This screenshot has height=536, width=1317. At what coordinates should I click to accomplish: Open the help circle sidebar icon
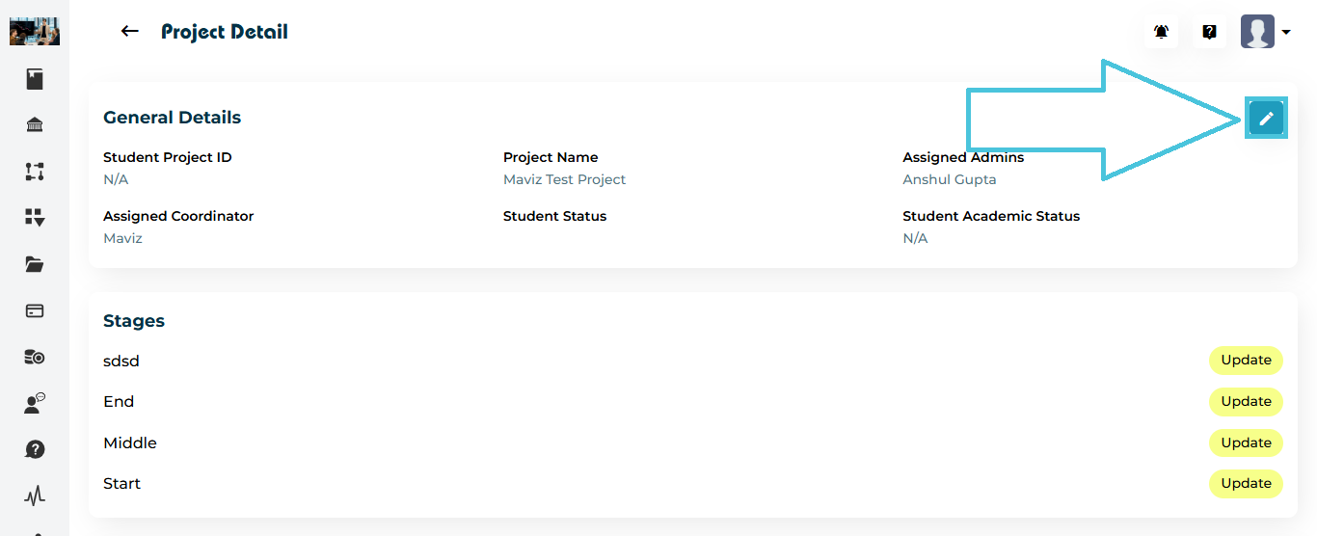coord(35,449)
